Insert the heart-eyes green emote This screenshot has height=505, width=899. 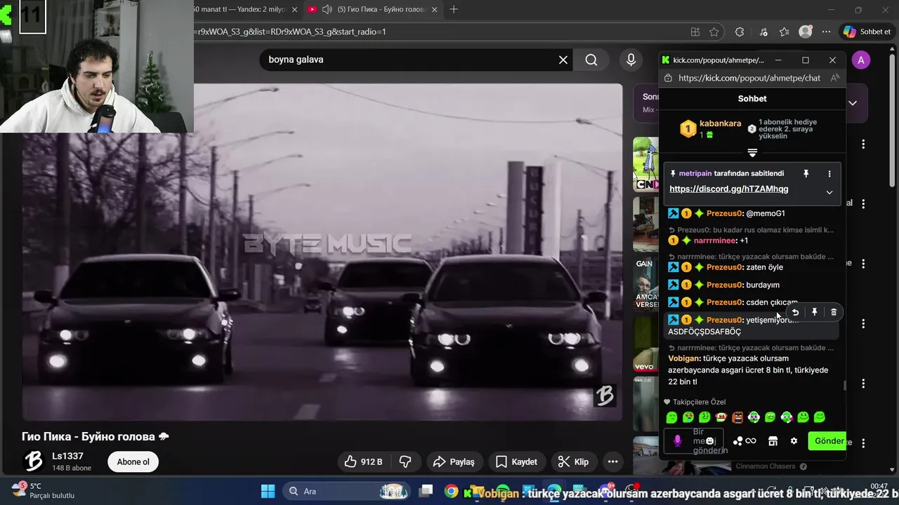[688, 417]
